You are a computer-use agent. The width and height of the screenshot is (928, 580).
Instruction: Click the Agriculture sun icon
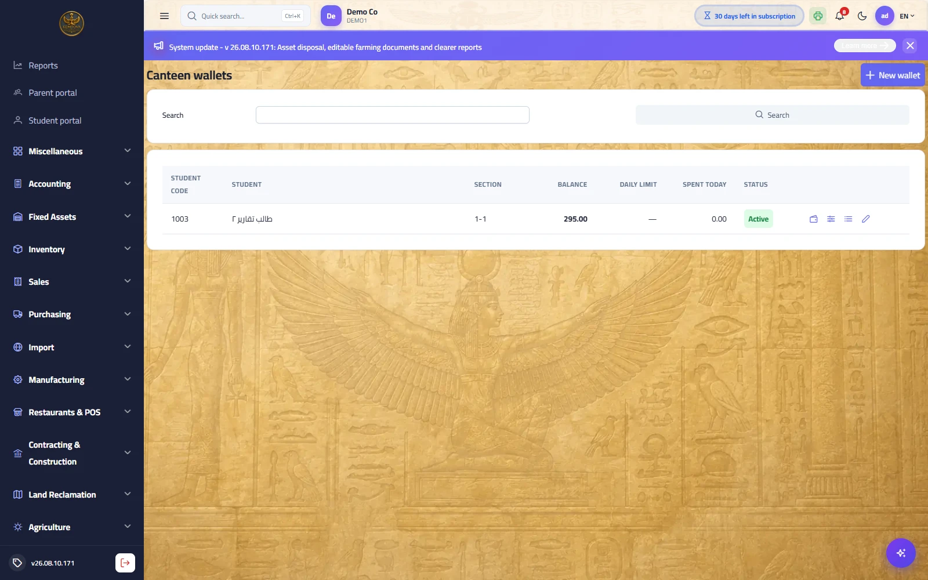click(18, 527)
